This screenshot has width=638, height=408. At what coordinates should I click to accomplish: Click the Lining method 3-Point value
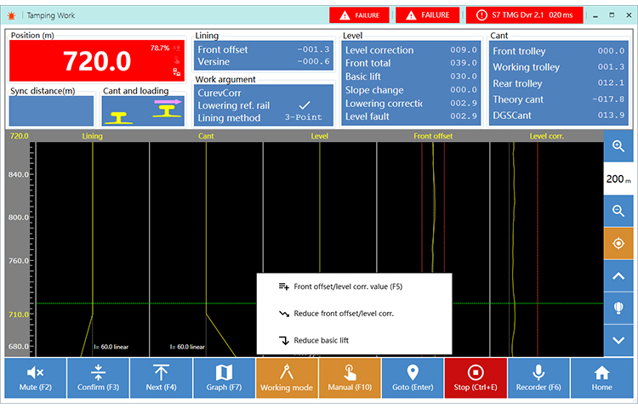[x=303, y=117]
